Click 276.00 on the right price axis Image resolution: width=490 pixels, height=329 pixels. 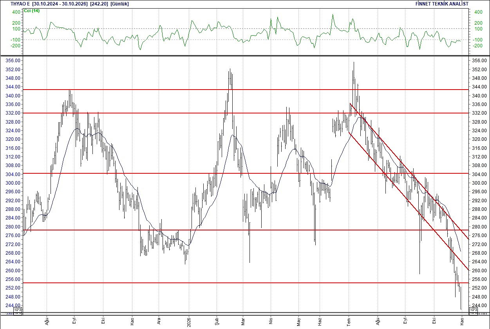click(479, 236)
